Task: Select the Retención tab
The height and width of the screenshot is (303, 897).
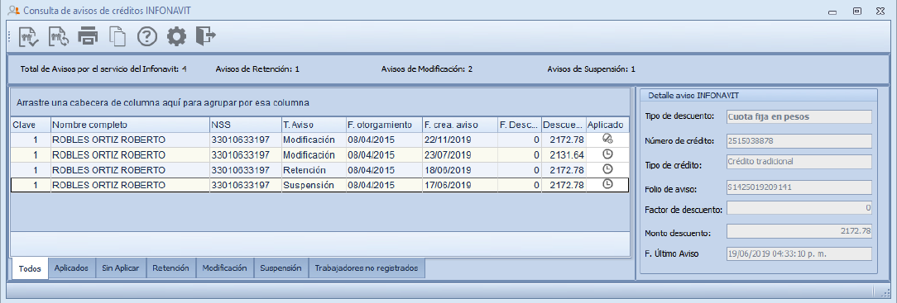Action: pyautogui.click(x=171, y=267)
